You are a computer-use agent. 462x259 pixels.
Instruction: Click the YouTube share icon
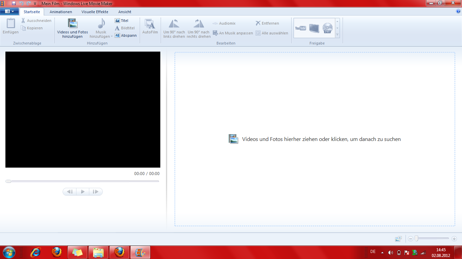[x=300, y=28]
